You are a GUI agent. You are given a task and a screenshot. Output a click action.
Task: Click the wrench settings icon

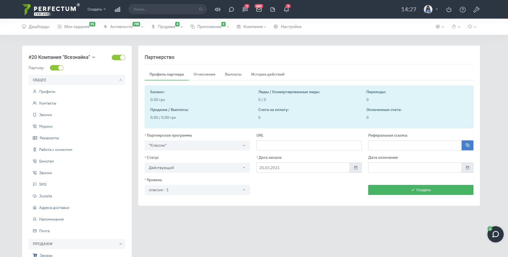click(476, 10)
